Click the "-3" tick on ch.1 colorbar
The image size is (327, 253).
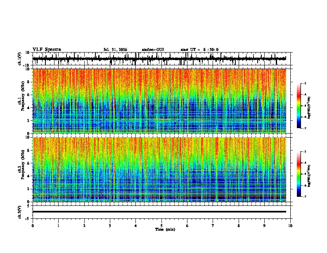tap(304, 83)
